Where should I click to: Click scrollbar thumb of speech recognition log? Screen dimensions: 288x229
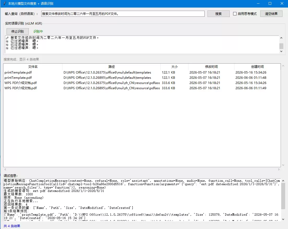pyautogui.click(x=281, y=46)
